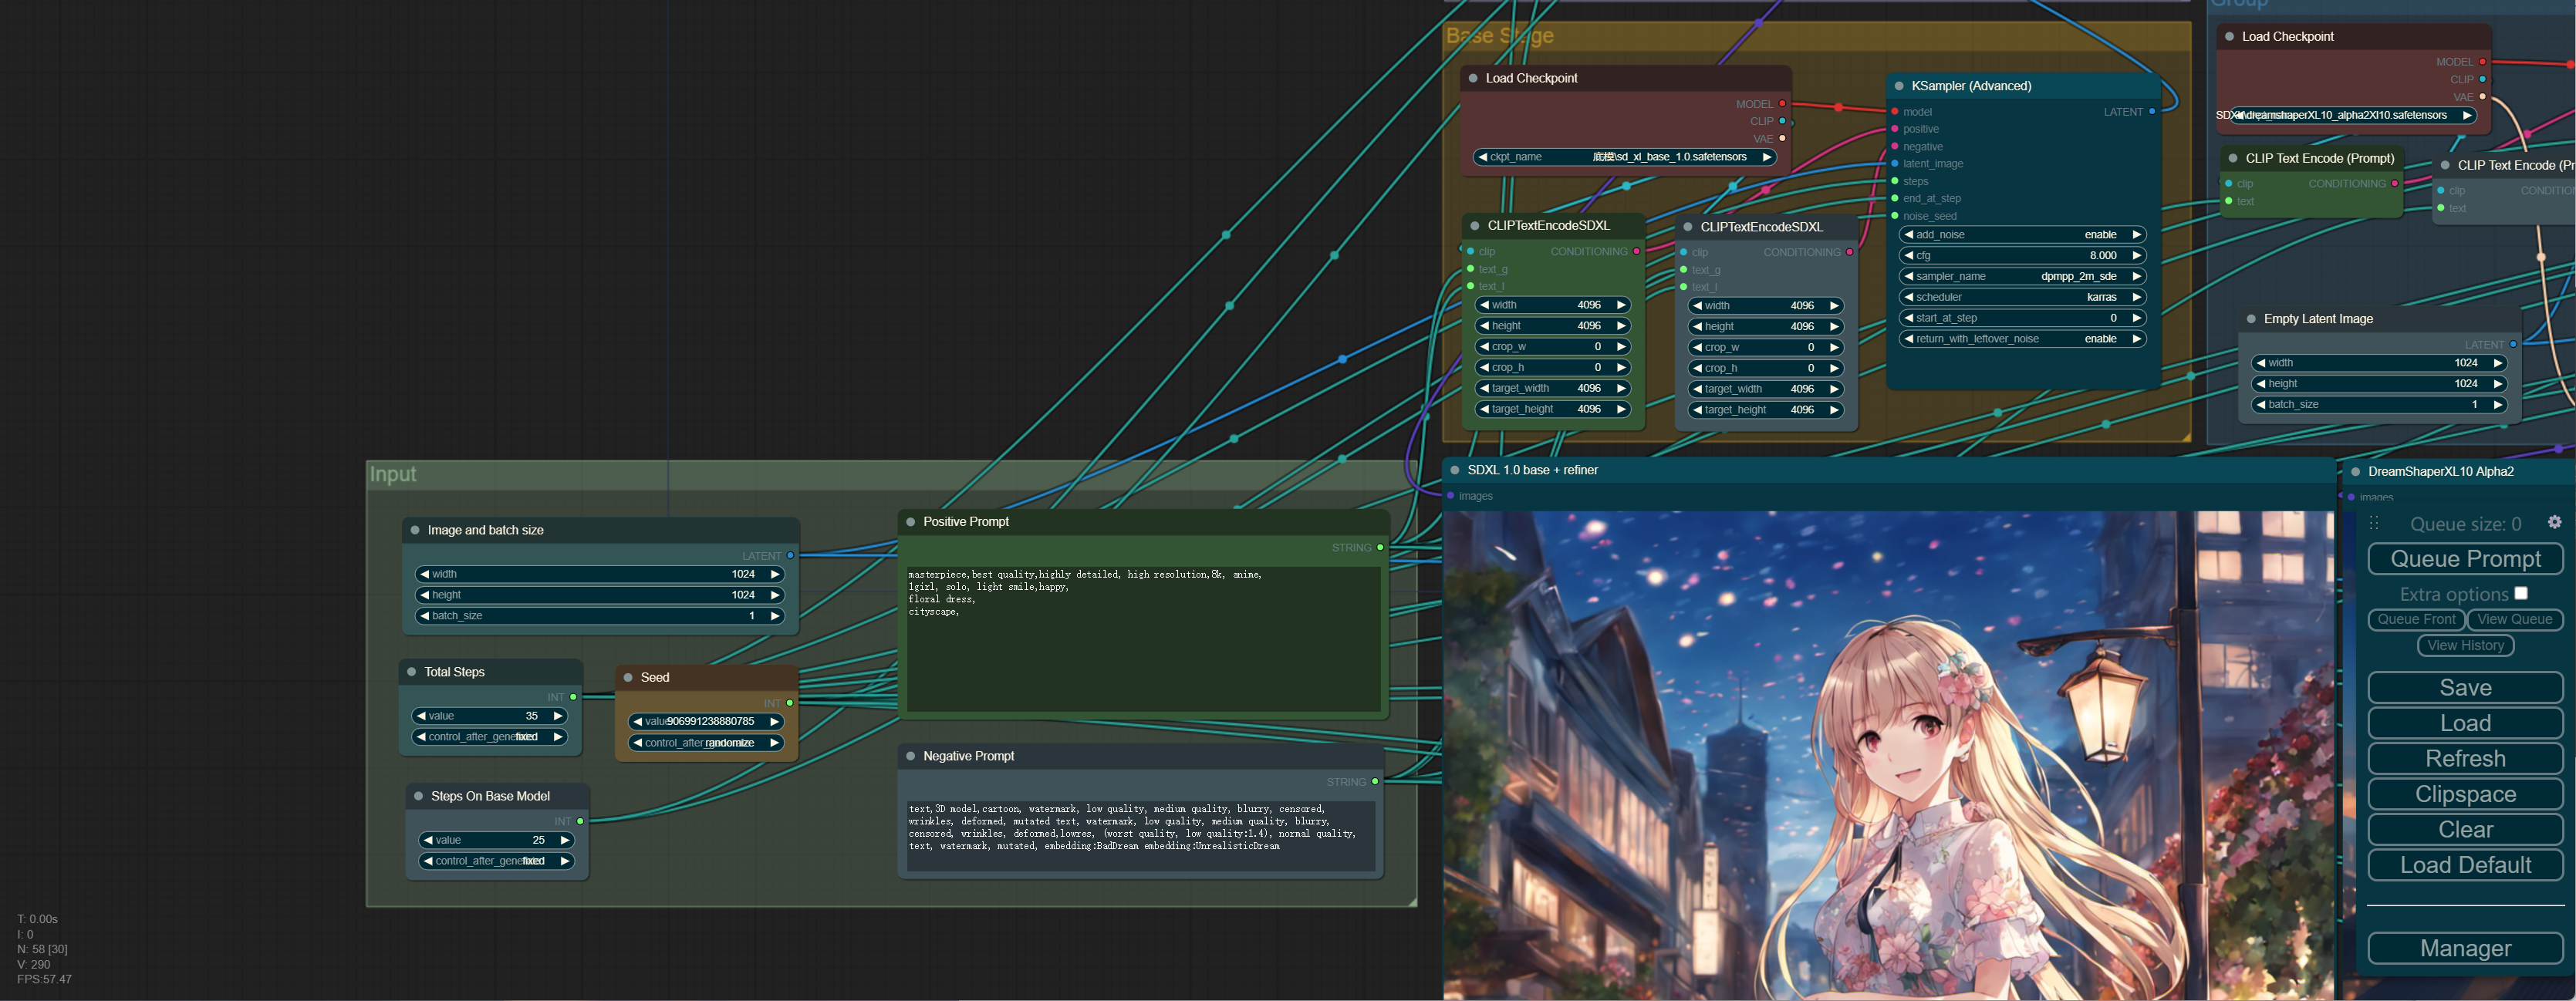Click right arrow to increase Total Steps value
Image resolution: width=2576 pixels, height=1001 pixels.
pyautogui.click(x=558, y=716)
